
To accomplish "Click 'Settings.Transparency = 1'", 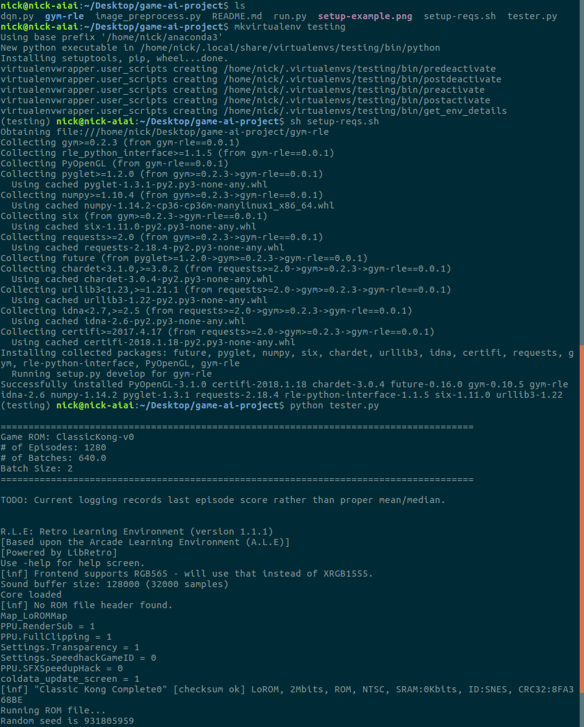I will click(x=70, y=647).
